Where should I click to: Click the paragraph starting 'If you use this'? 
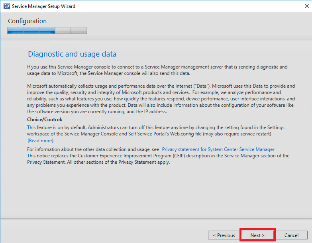157,70
